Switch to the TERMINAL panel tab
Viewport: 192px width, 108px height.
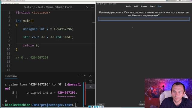[11, 76]
